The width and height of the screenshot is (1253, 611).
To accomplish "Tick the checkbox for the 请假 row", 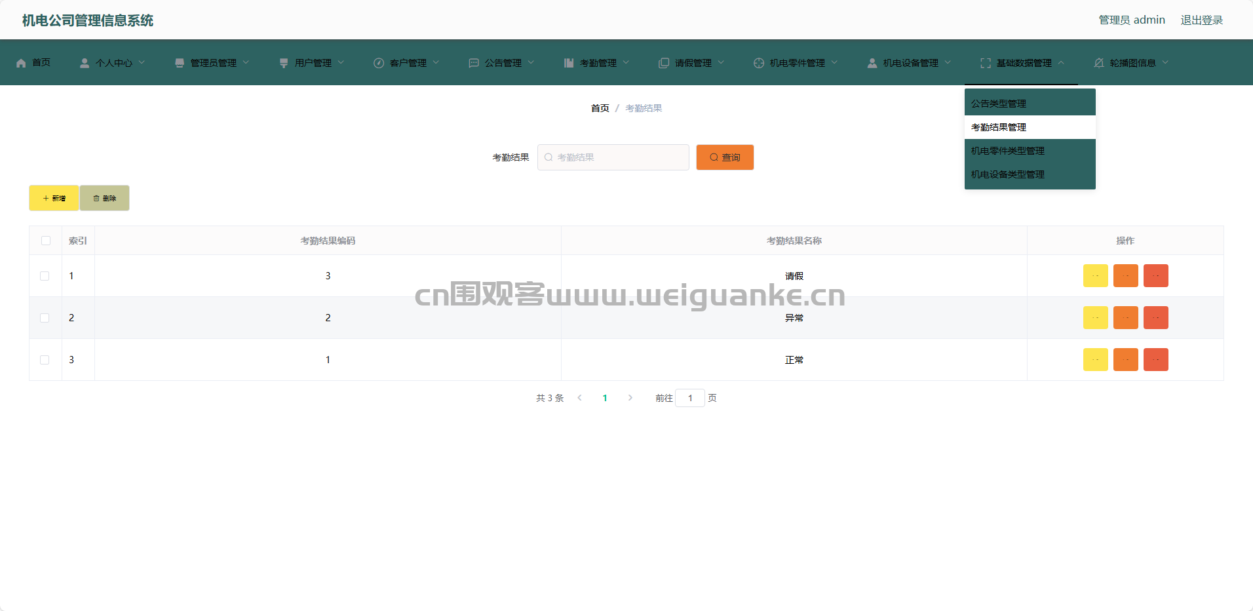I will [45, 276].
